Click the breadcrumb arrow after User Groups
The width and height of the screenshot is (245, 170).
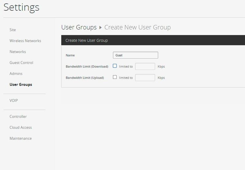(100, 28)
